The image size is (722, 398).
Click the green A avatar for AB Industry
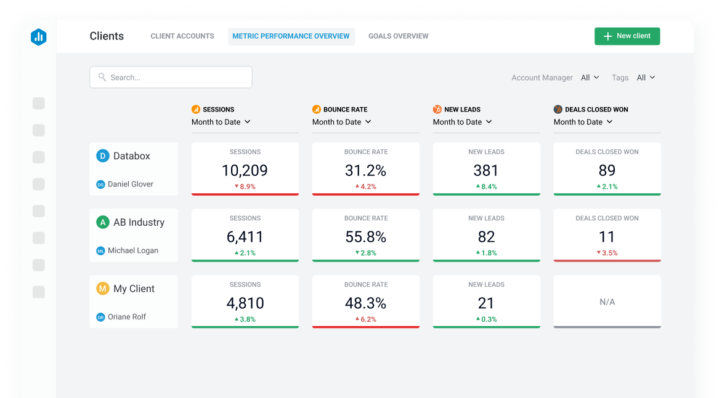coord(103,223)
